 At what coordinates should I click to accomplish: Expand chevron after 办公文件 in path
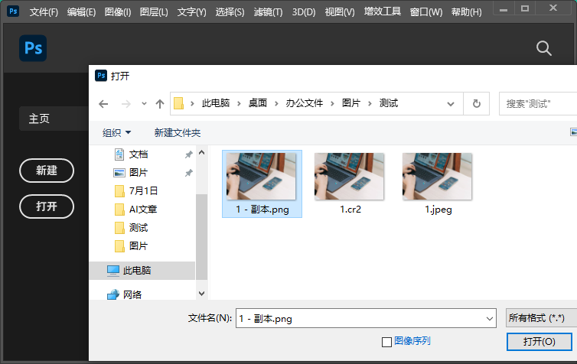tap(332, 104)
